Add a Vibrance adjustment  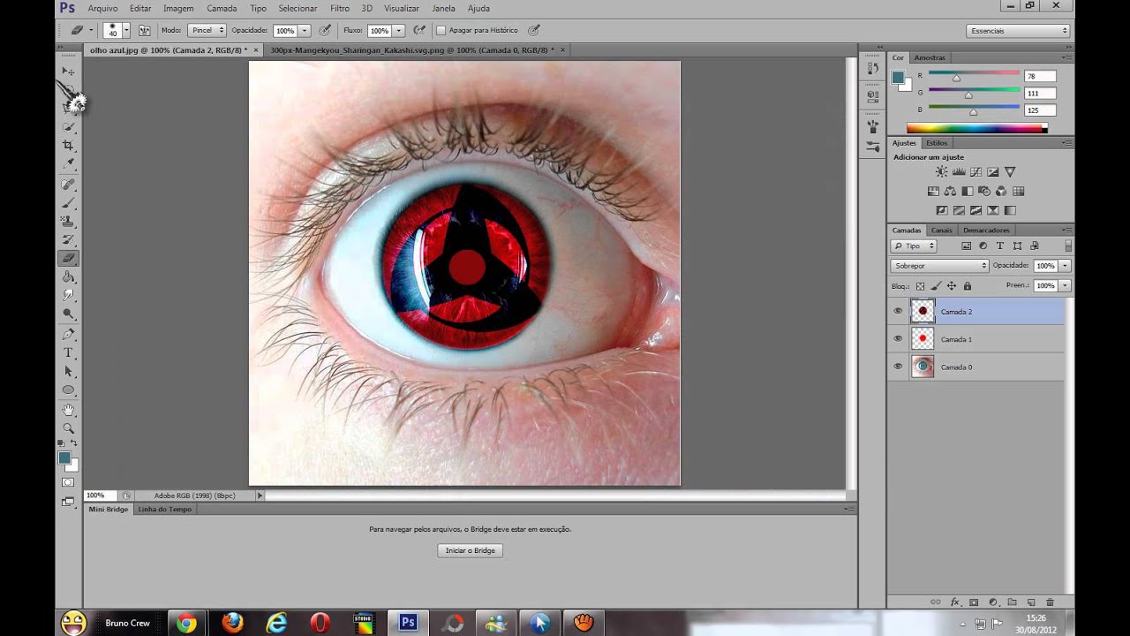(1010, 172)
